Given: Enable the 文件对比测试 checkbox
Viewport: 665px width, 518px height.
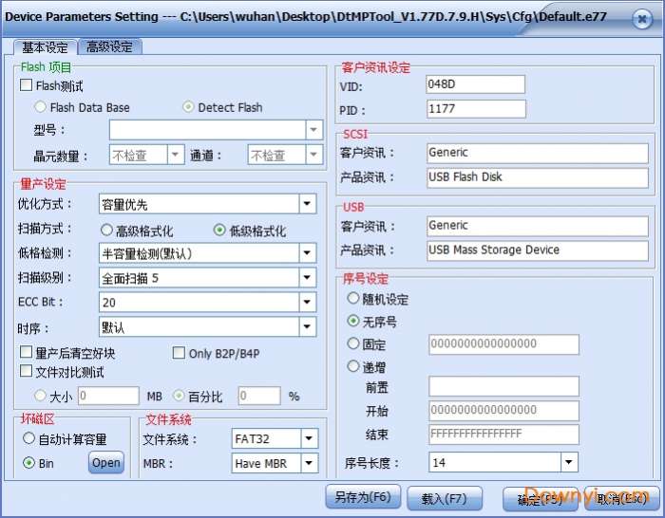Looking at the screenshot, I should pos(27,371).
